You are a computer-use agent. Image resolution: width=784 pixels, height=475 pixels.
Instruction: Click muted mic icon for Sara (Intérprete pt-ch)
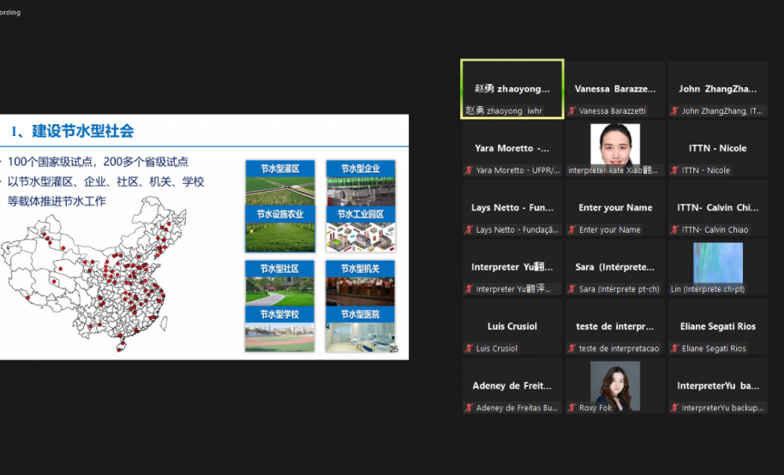tap(572, 289)
